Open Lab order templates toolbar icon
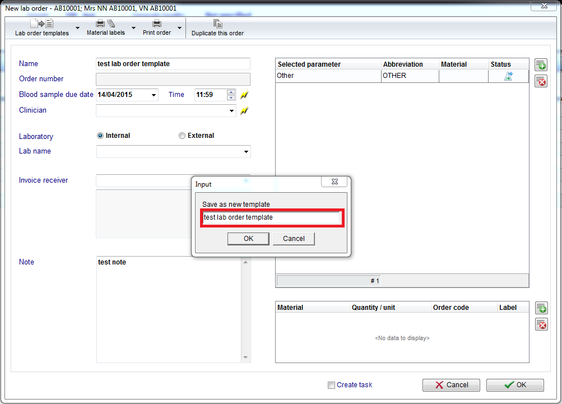Image resolution: width=562 pixels, height=404 pixels. point(41,24)
